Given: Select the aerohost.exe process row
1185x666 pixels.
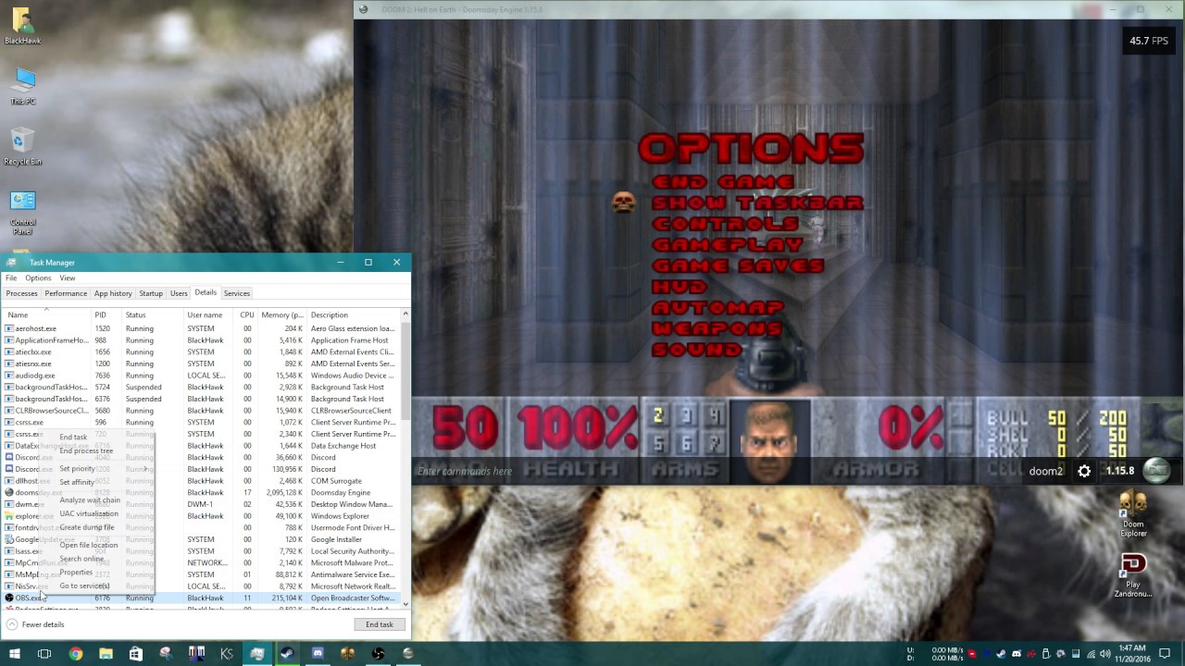Looking at the screenshot, I should [201, 328].
